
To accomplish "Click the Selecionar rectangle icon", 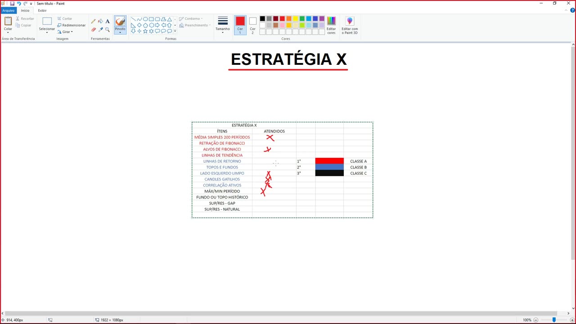I will (47, 21).
